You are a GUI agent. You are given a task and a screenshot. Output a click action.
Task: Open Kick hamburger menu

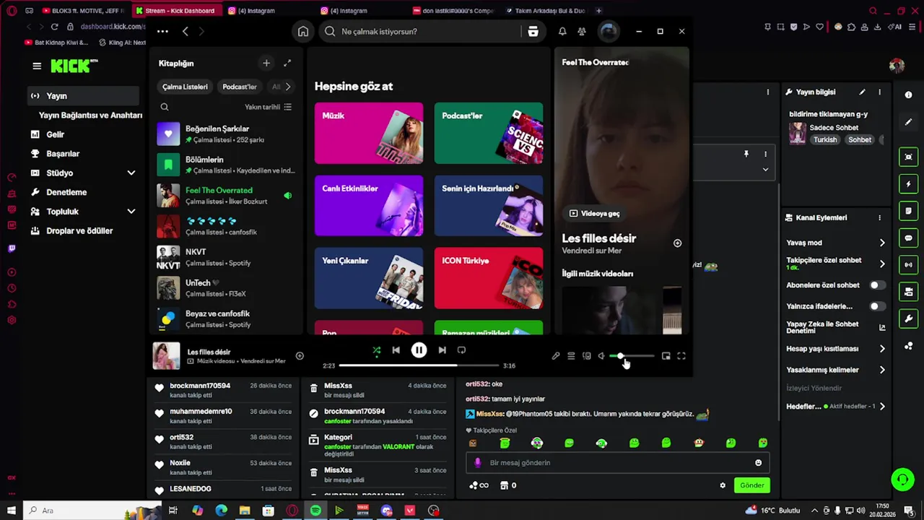pyautogui.click(x=37, y=66)
